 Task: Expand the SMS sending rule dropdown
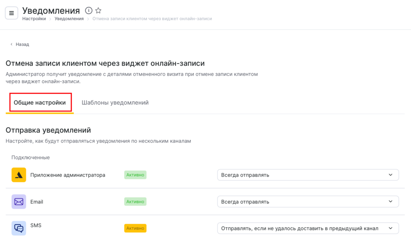pos(308,228)
